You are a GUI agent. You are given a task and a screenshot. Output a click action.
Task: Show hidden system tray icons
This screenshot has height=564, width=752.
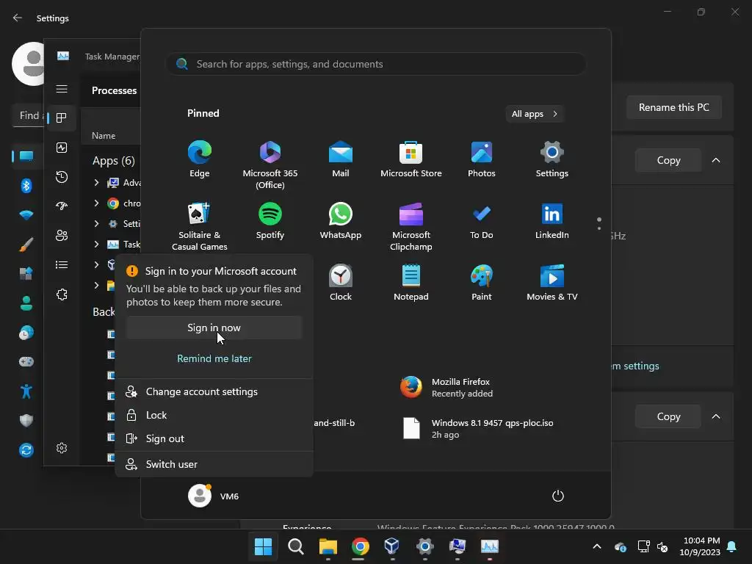[597, 546]
